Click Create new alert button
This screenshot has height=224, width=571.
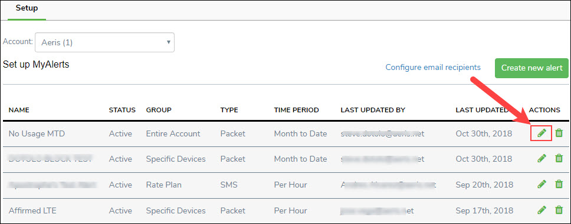(x=531, y=68)
